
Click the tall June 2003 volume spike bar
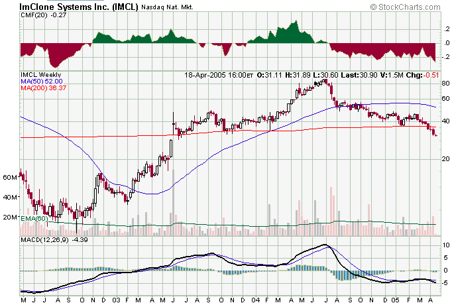pos(173,203)
